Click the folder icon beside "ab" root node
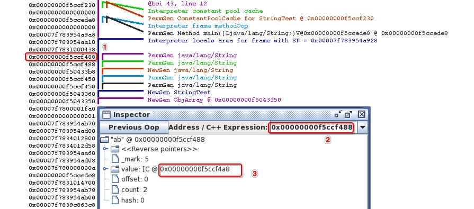The image size is (474, 209). click(104, 140)
